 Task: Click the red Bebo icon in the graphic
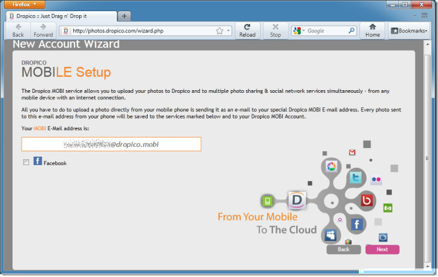(x=367, y=200)
